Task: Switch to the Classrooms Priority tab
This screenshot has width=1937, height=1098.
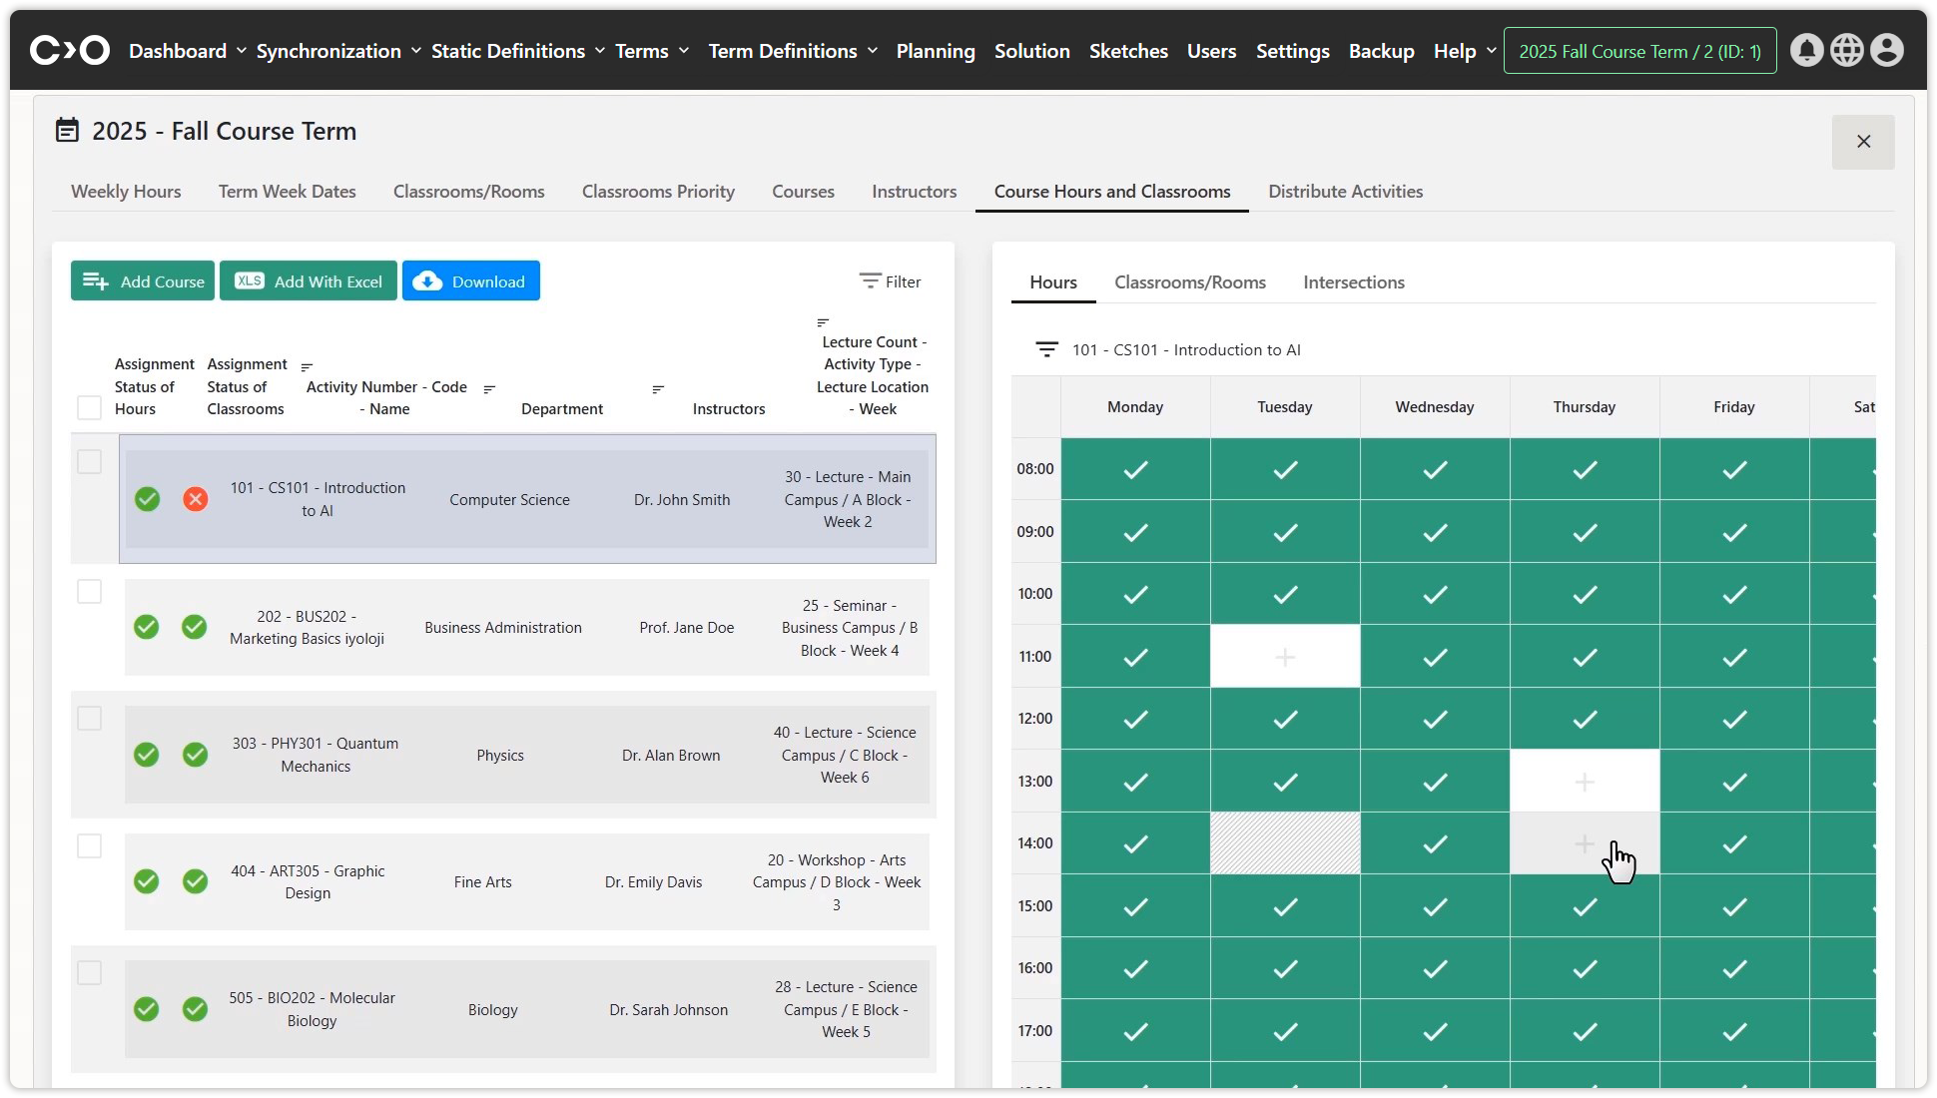Action: pos(658,192)
